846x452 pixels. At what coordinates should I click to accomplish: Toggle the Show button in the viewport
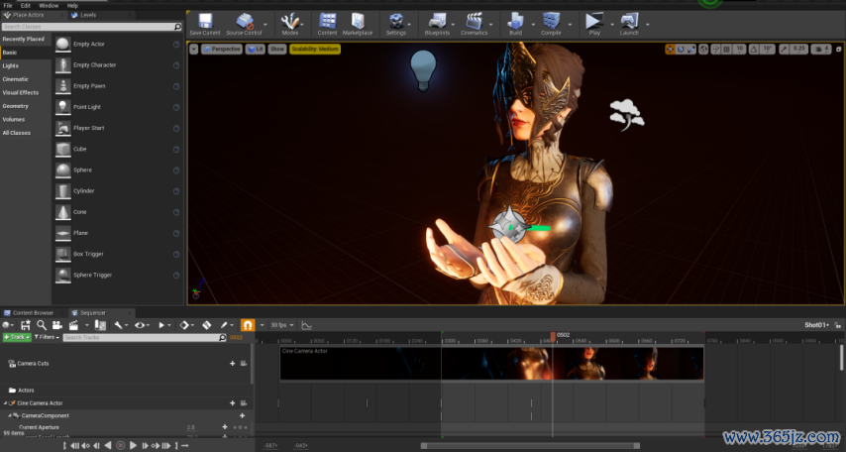click(x=277, y=49)
